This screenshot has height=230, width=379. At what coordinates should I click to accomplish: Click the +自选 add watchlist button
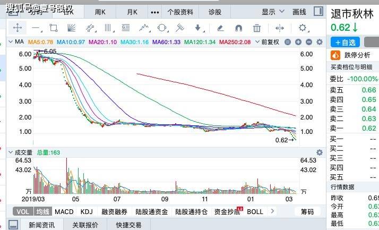pos(345,42)
